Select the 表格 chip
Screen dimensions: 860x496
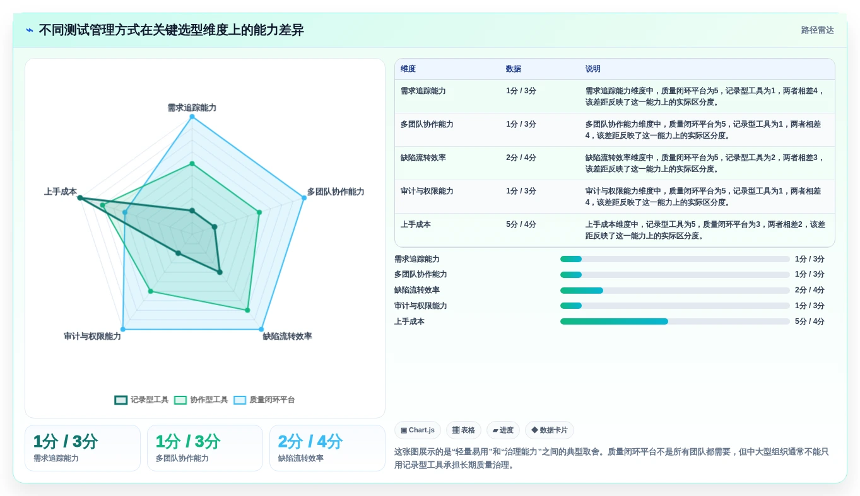pyautogui.click(x=464, y=430)
